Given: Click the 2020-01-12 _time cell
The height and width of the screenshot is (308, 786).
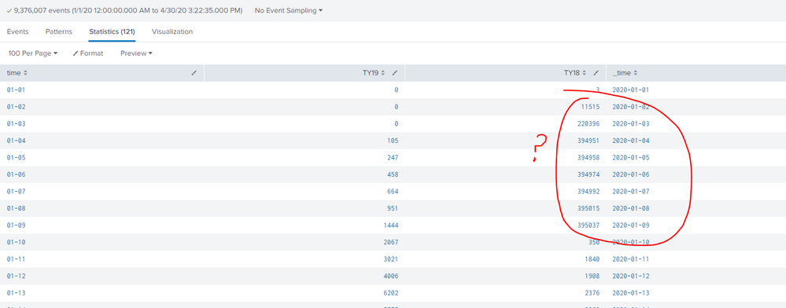Looking at the screenshot, I should 631,277.
